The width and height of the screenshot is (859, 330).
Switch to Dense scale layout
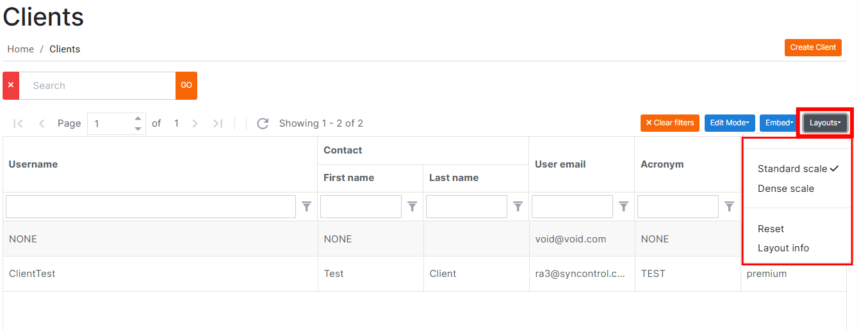[x=786, y=189]
